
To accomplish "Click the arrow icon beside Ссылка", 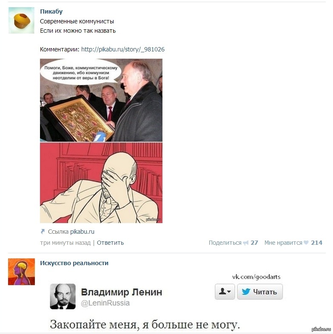I will (x=43, y=232).
